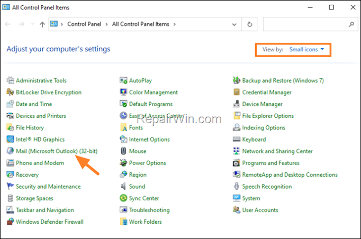Click the Control Panel search box
Viewport: 361px width, 239px height.
pos(310,24)
